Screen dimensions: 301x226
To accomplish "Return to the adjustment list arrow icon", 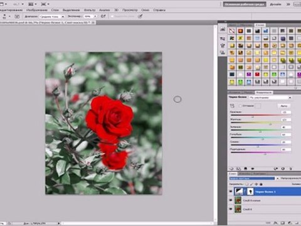I will click(x=231, y=168).
